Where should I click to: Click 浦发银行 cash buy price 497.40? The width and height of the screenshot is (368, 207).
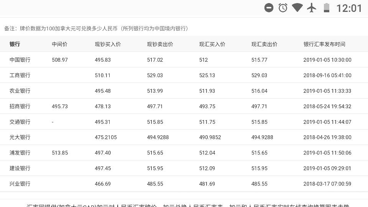point(103,153)
